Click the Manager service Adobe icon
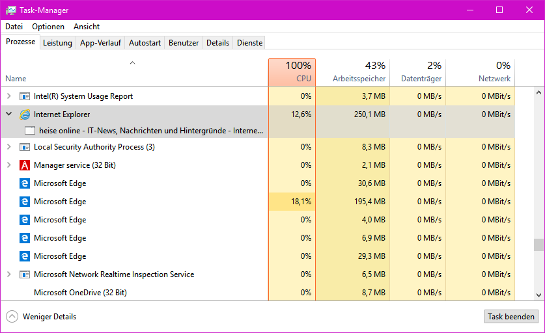Viewport: 545px width, 333px height. (25, 165)
